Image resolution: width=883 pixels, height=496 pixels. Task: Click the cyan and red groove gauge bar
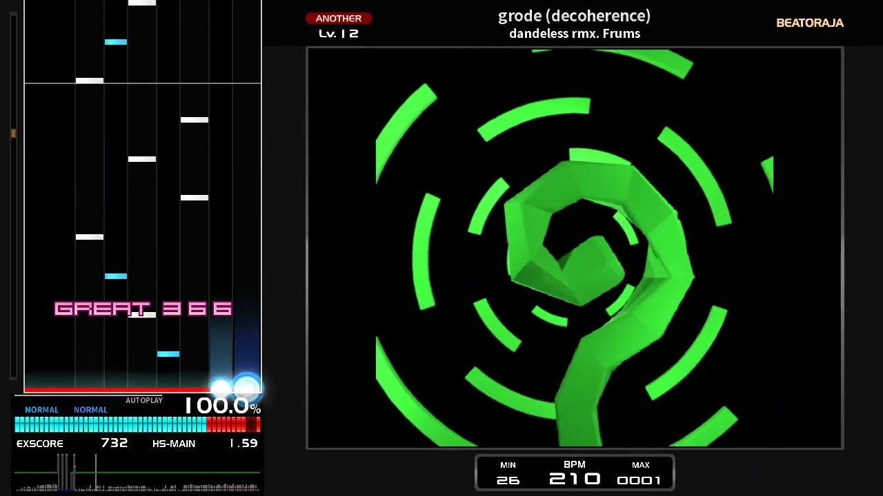point(137,424)
